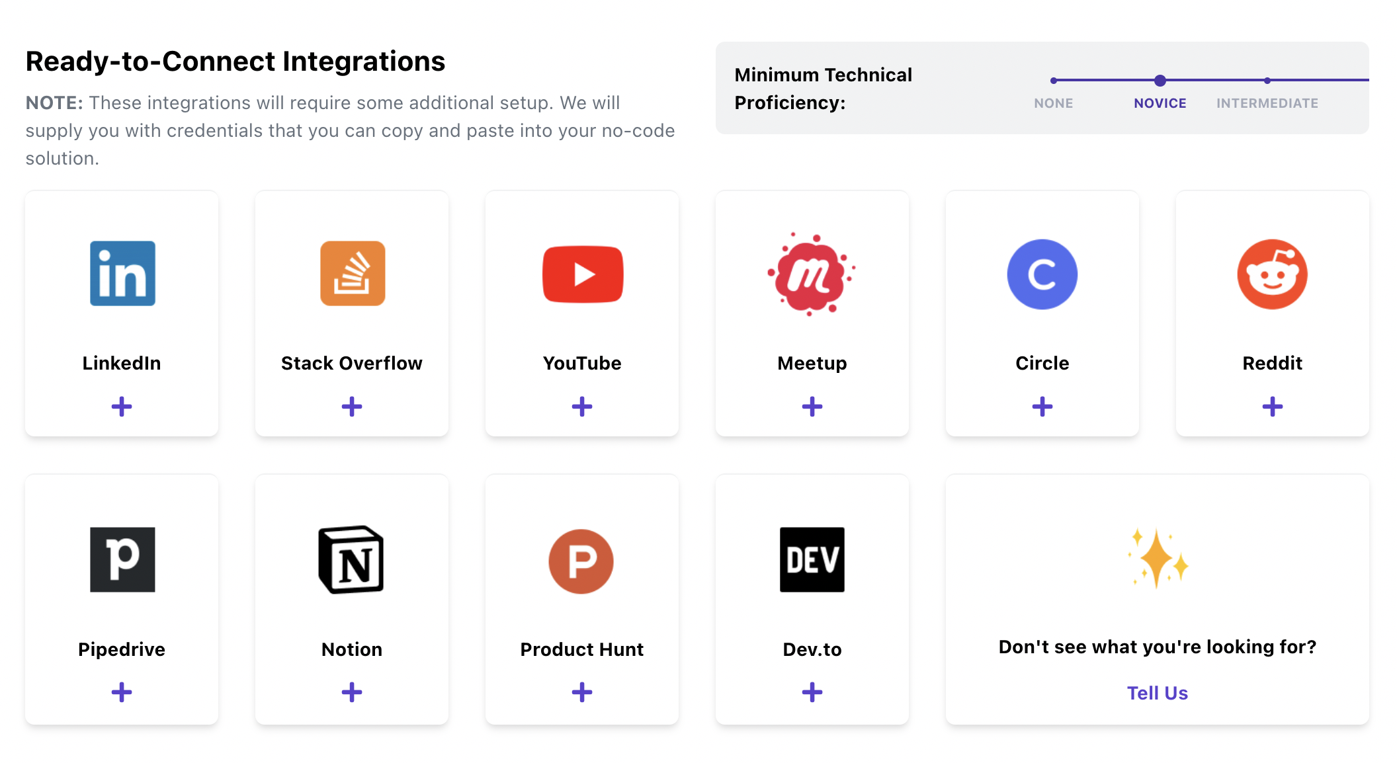Click the LinkedIn card title
Image resolution: width=1397 pixels, height=763 pixels.
(122, 363)
